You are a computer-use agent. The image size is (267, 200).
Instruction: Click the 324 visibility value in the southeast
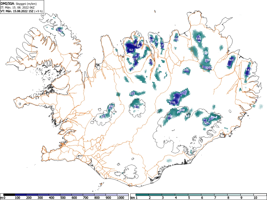click(x=206, y=122)
